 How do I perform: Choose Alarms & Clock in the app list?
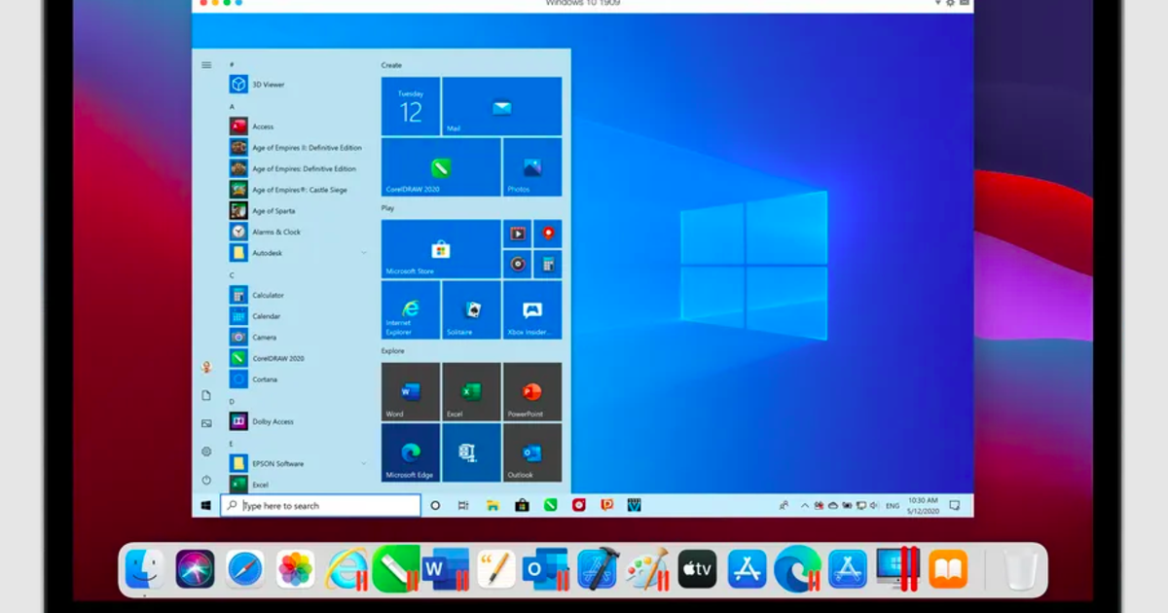coord(275,232)
